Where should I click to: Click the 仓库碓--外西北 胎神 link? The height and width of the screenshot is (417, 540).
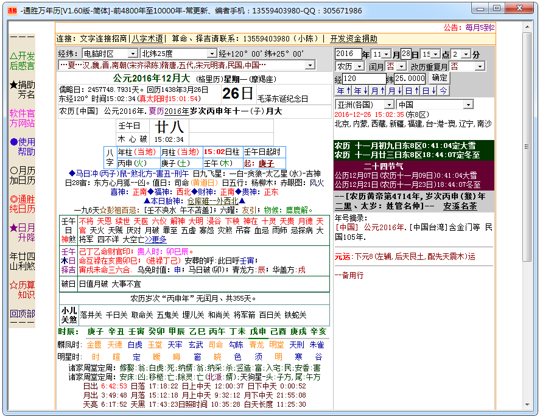(213, 201)
